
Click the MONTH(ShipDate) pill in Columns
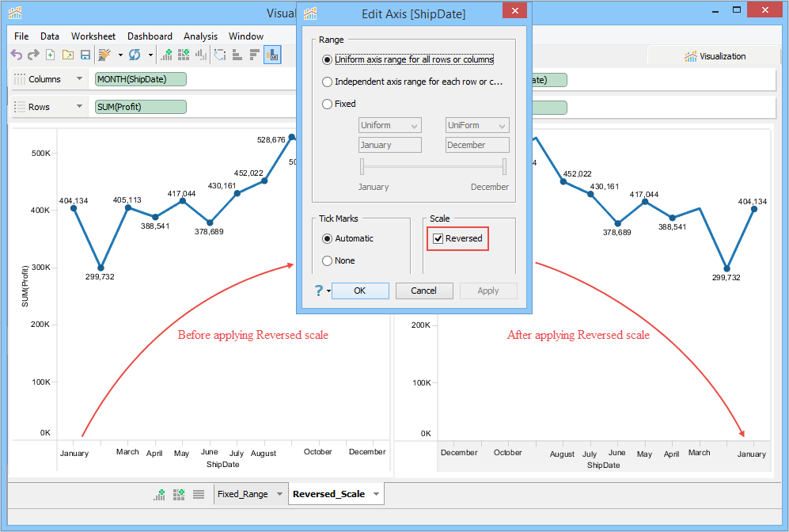click(141, 79)
